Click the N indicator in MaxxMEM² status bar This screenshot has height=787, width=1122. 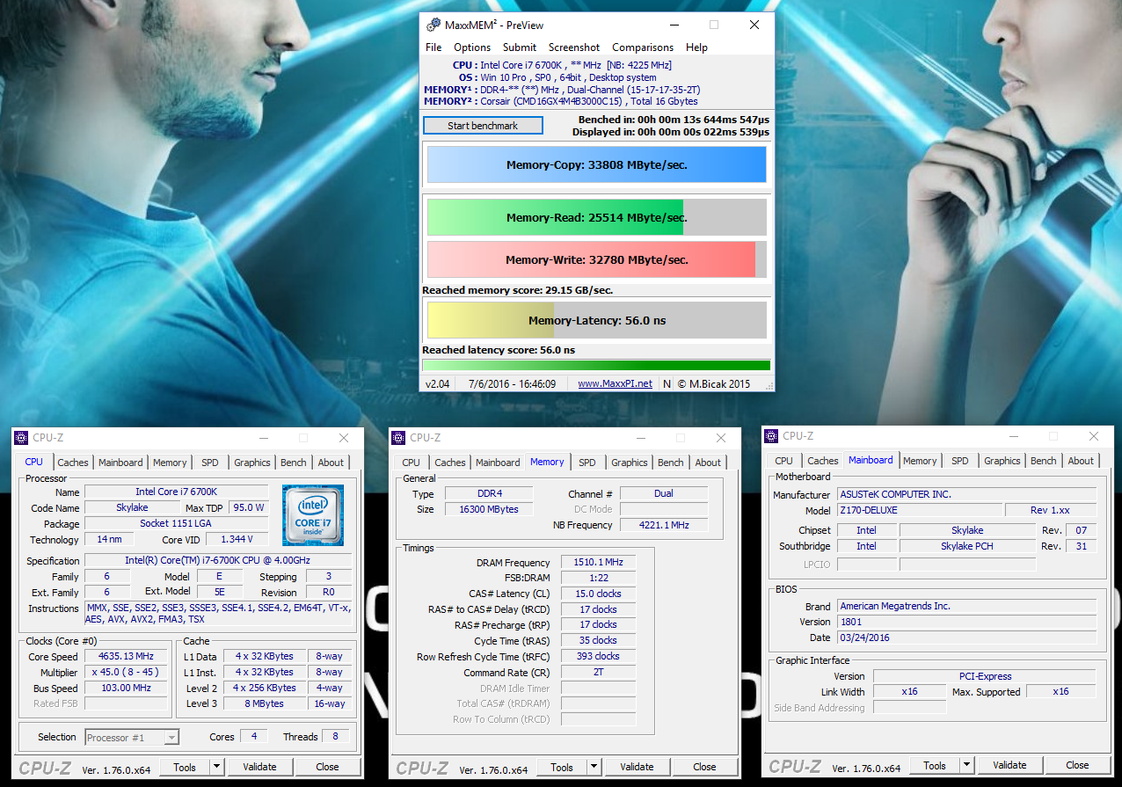tap(667, 383)
